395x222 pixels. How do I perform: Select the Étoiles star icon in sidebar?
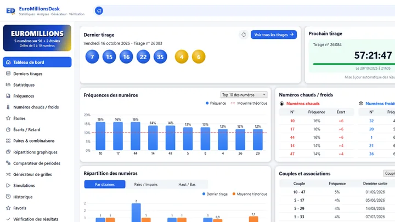[x=8, y=118]
